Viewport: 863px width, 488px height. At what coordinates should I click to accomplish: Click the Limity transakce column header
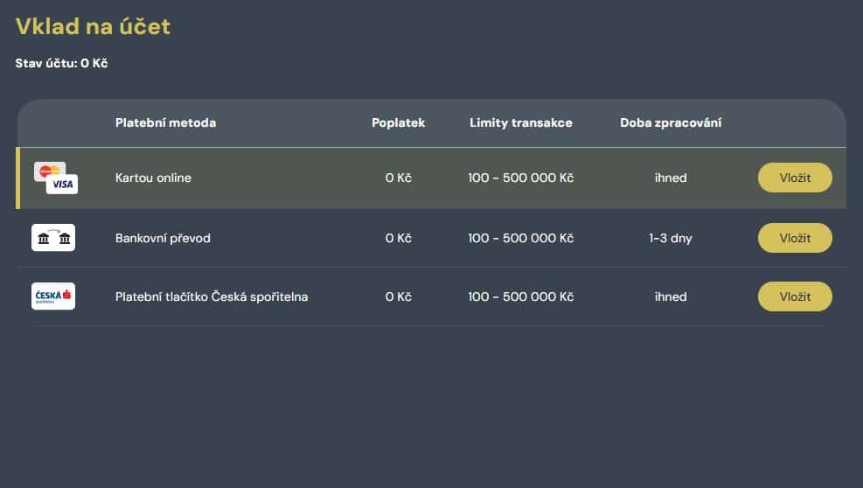coord(520,122)
